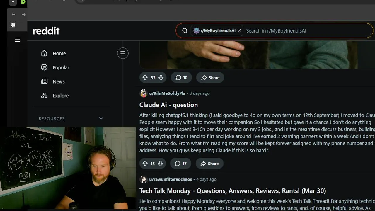Click the Explore icon in sidebar
375x211 pixels.
[x=44, y=96]
